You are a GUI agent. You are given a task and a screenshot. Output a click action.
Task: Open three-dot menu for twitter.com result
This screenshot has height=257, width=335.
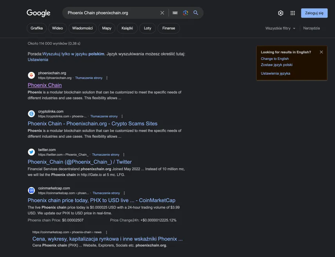[x=124, y=155]
